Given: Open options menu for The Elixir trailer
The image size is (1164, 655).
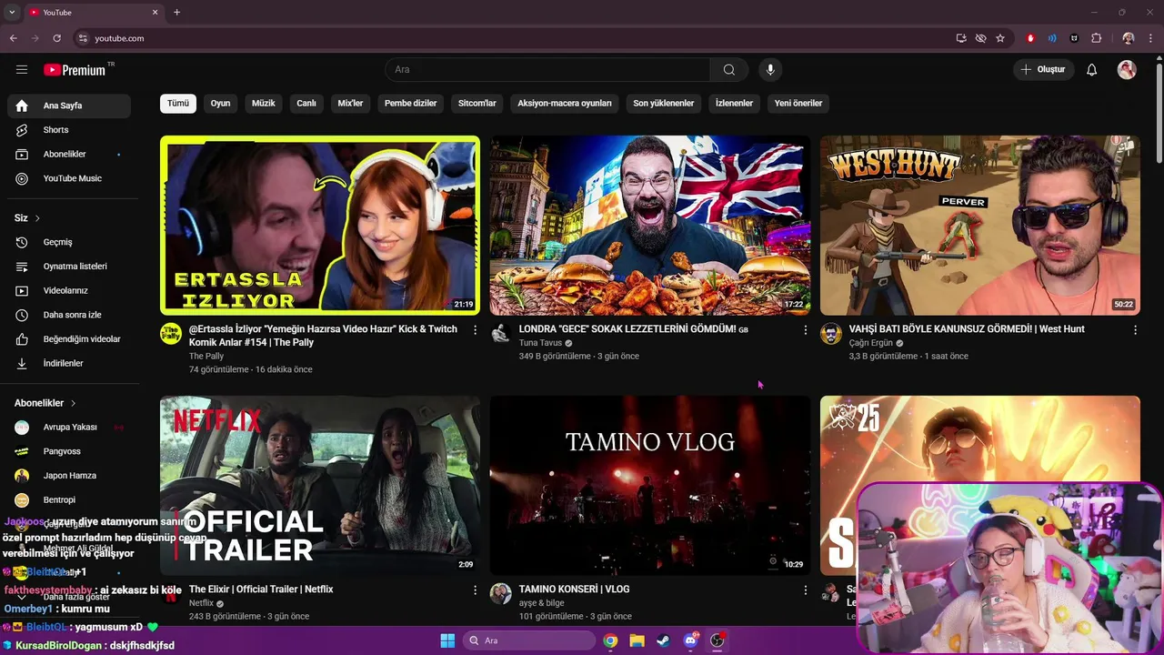Looking at the screenshot, I should coord(475,590).
